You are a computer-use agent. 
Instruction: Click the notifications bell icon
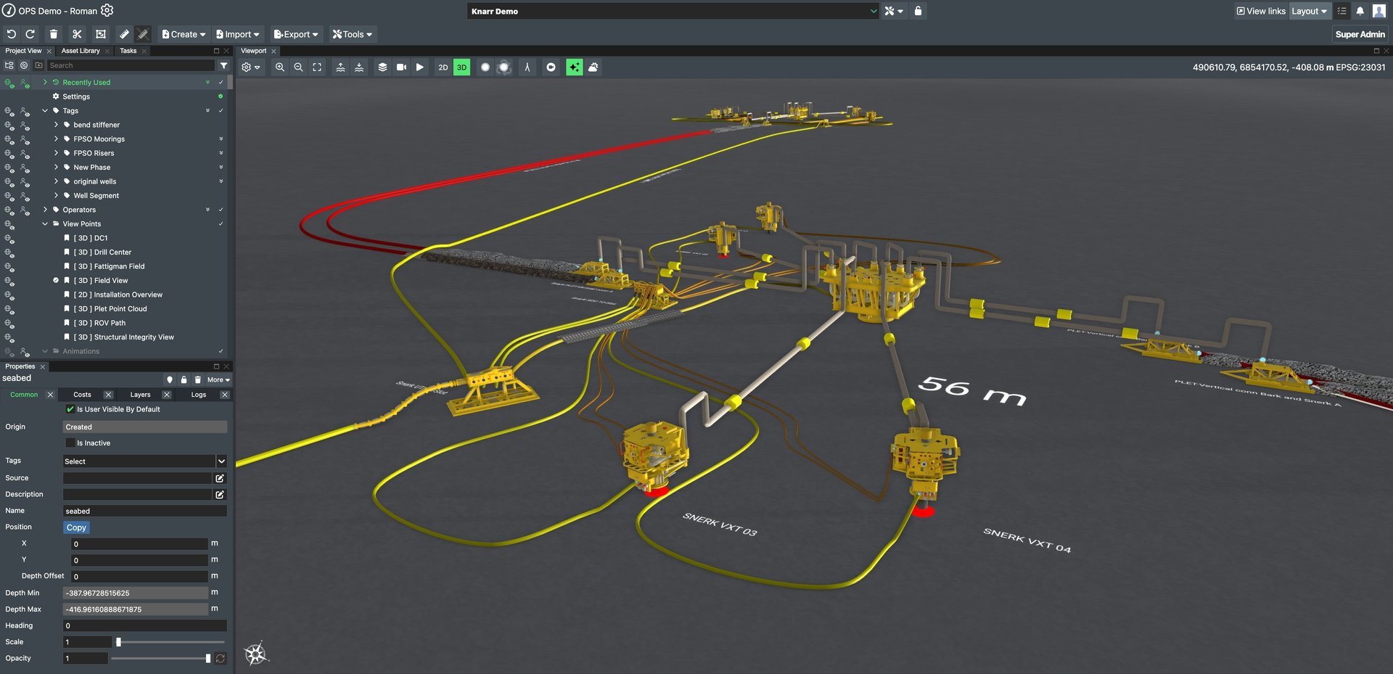(x=1360, y=11)
